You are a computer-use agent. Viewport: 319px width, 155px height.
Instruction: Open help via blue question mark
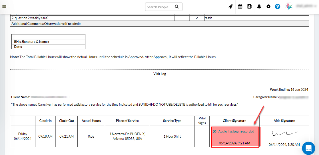[x=277, y=7]
